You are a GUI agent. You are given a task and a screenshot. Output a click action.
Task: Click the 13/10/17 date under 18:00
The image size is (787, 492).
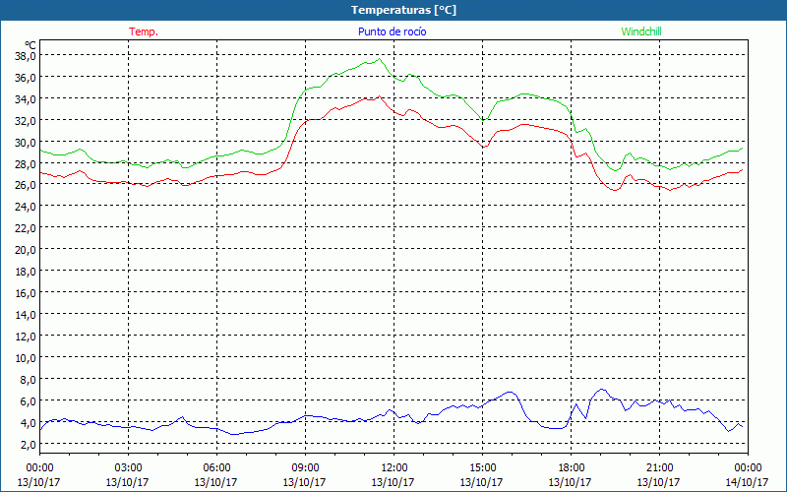pos(571,482)
